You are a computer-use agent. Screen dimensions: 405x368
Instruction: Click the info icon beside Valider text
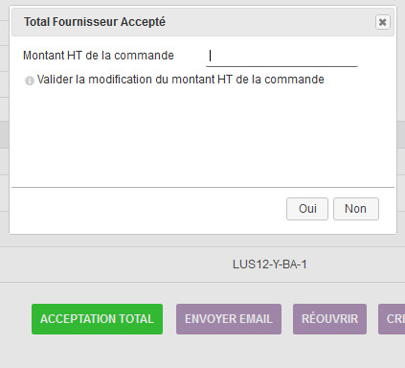pos(30,80)
